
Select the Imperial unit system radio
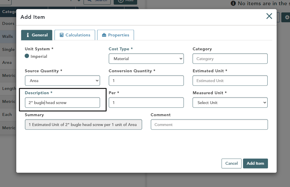(27, 56)
